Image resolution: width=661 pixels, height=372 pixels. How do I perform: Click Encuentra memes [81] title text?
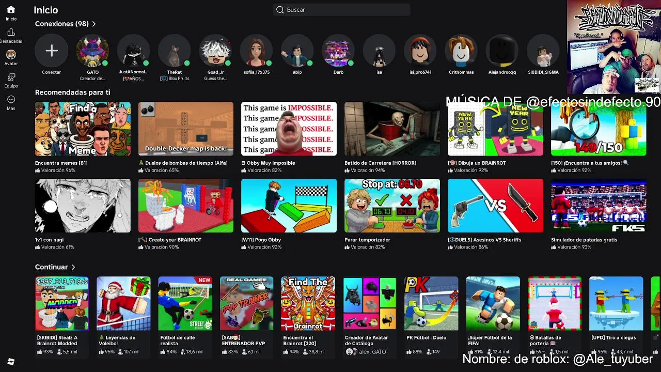[x=61, y=163]
